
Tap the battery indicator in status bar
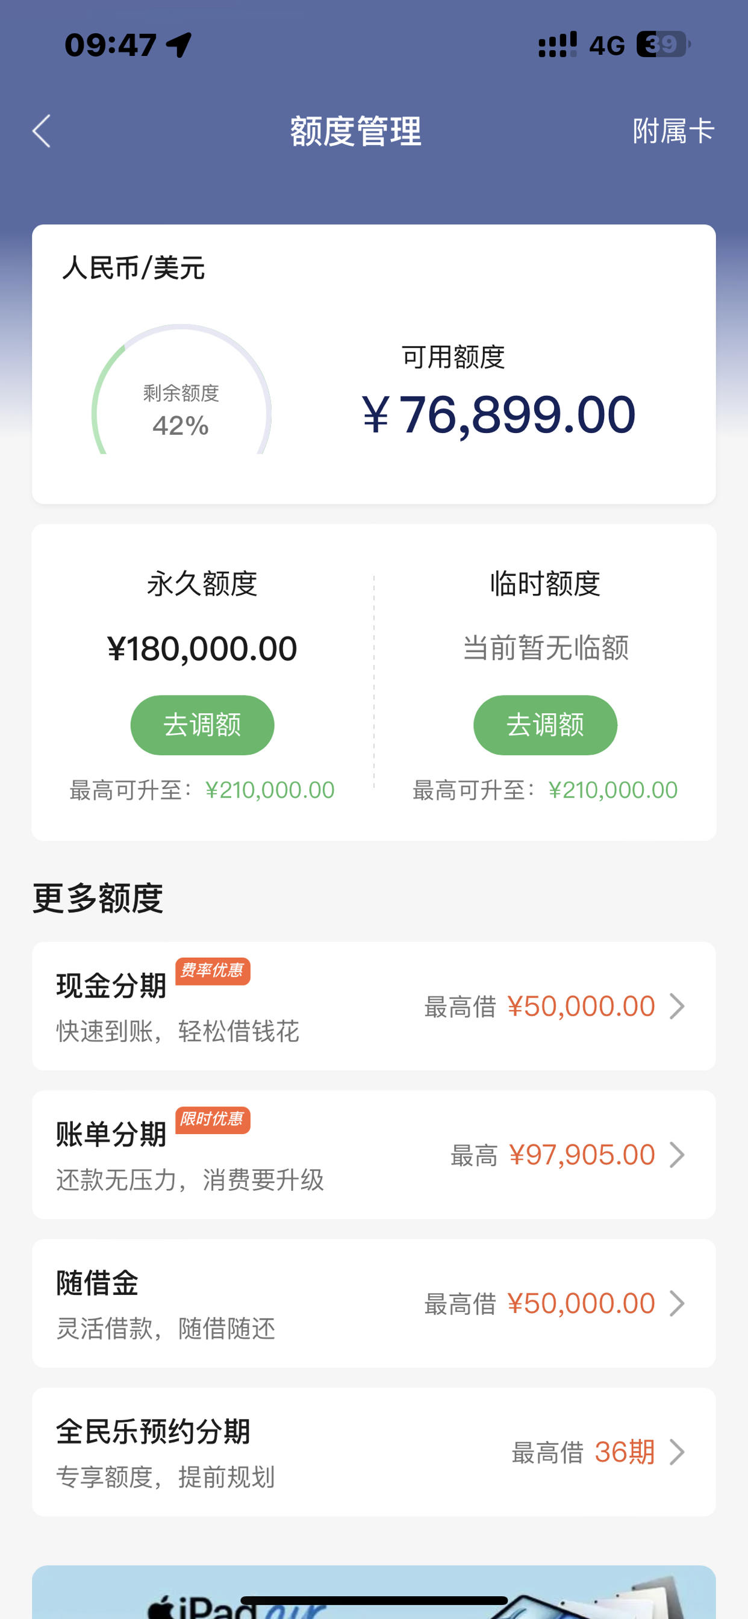coord(663,44)
